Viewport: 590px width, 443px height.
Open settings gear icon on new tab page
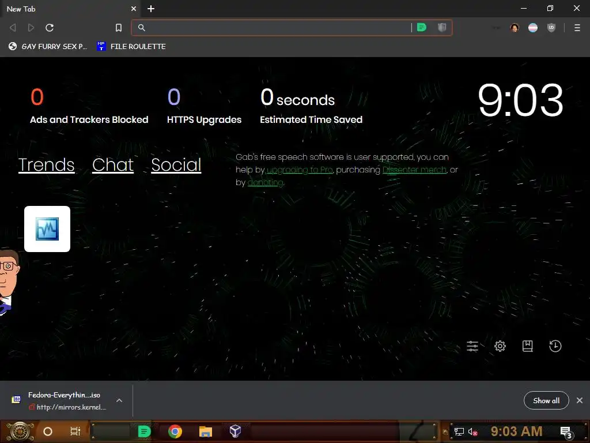[500, 346]
